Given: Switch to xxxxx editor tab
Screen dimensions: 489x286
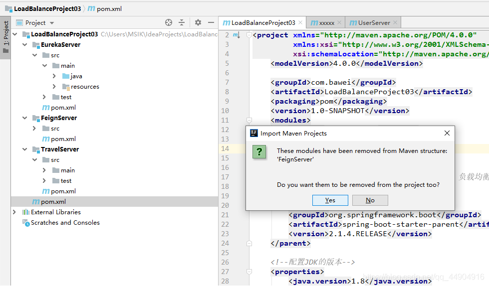Looking at the screenshot, I should (x=326, y=23).
